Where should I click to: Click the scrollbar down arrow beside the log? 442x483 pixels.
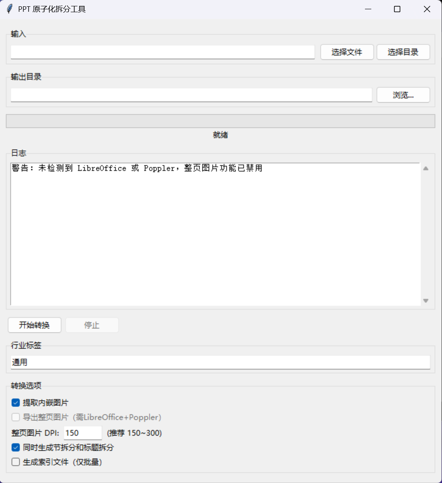coord(425,301)
